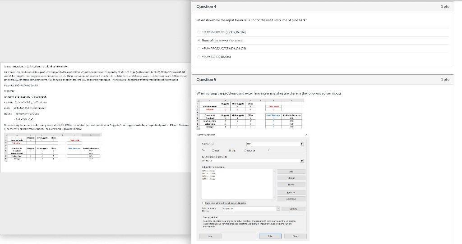The image size is (462, 244).
Task: Click the Set Objective cell reference field
Action: coord(273,144)
